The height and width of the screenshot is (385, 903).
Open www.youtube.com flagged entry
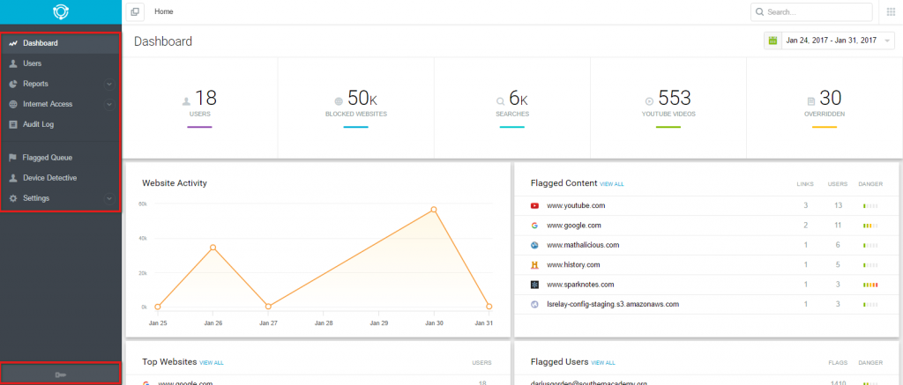[576, 205]
